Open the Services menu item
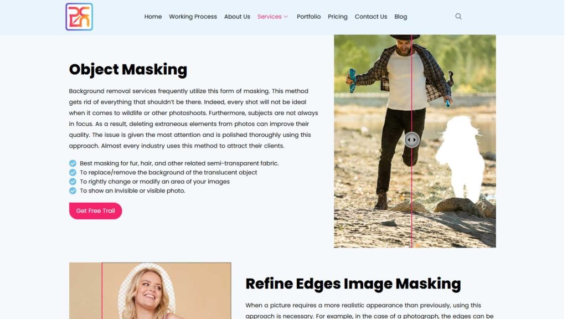This screenshot has height=319, width=567. pos(270,17)
